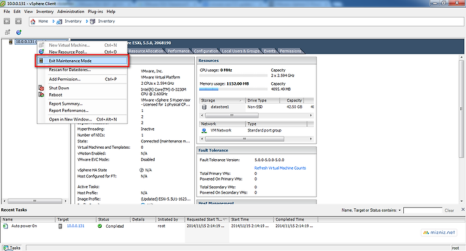Open the Edit menu
The image size is (466, 251).
(17, 12)
